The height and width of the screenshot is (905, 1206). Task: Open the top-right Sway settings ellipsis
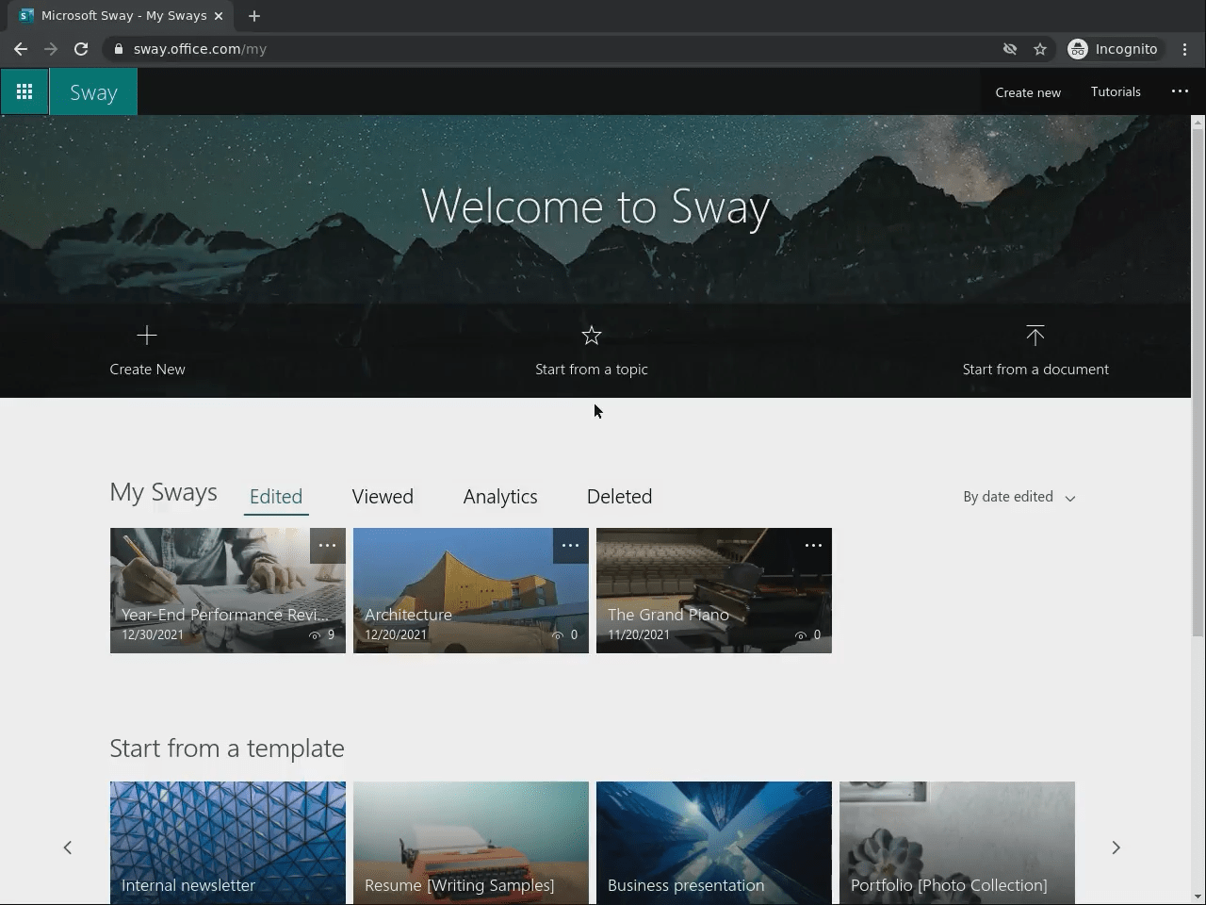tap(1180, 91)
